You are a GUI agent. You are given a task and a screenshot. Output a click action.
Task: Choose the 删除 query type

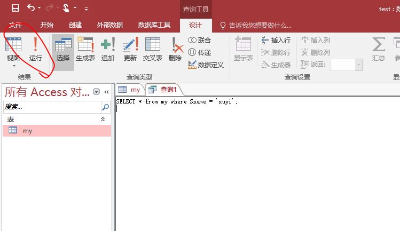pos(175,49)
